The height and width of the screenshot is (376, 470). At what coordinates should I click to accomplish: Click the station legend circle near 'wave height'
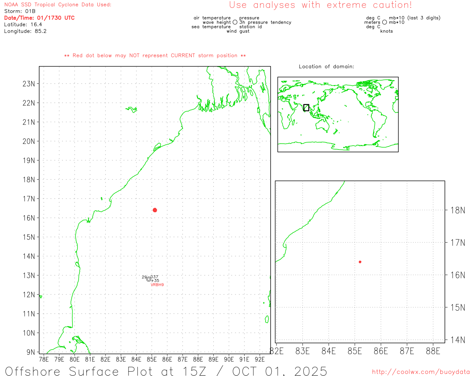[x=235, y=22]
